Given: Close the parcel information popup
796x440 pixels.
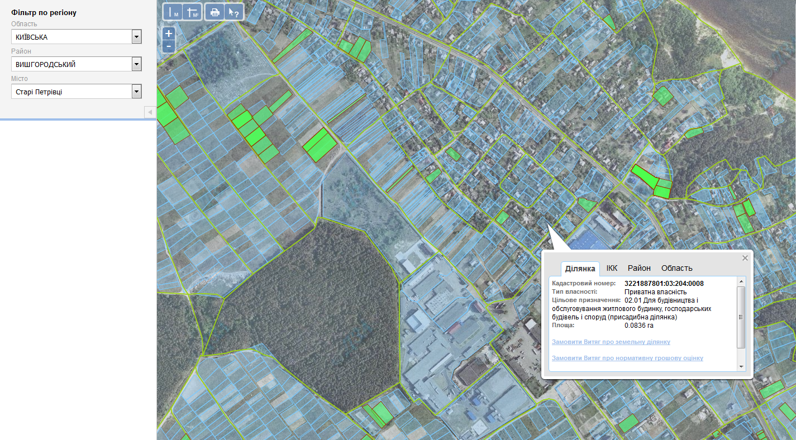Looking at the screenshot, I should pyautogui.click(x=745, y=258).
